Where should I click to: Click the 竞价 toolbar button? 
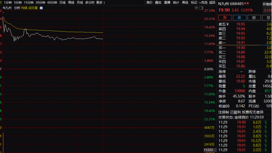click(x=150, y=2)
